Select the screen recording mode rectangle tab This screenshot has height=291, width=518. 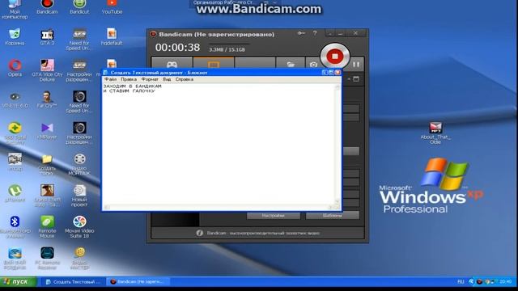[214, 63]
